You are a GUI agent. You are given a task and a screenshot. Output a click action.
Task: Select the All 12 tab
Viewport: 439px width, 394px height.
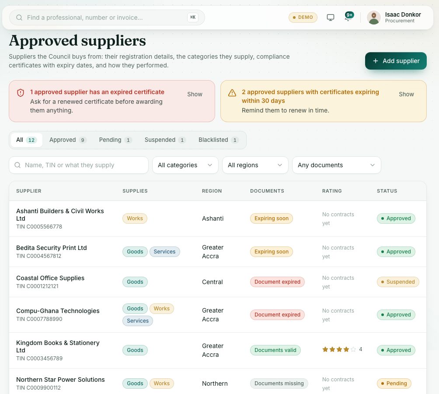(26, 140)
